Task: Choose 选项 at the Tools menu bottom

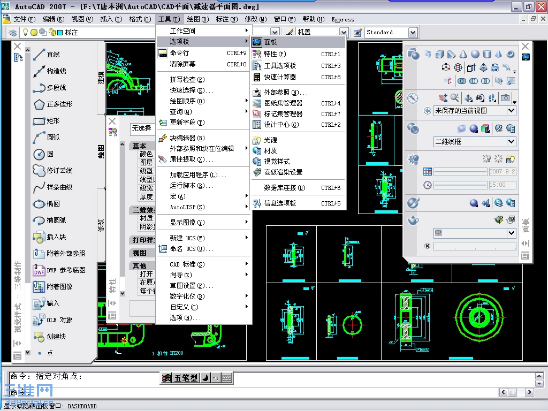Action: (x=203, y=318)
